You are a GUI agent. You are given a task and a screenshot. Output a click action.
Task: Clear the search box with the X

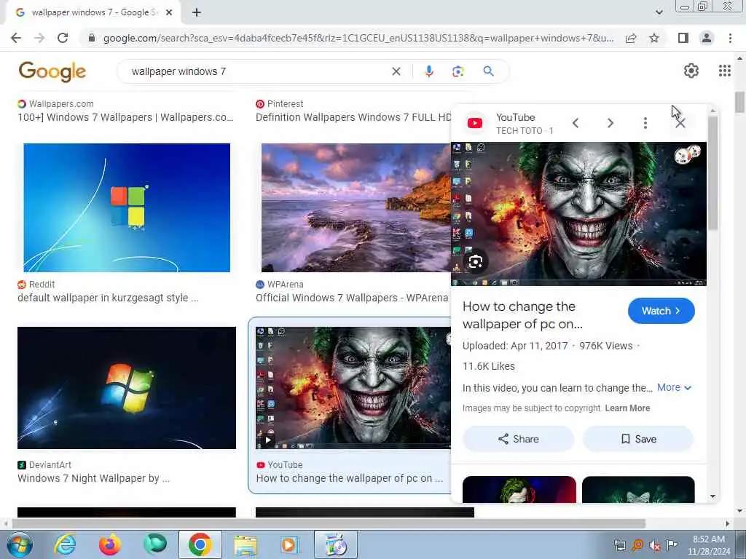[x=396, y=71]
